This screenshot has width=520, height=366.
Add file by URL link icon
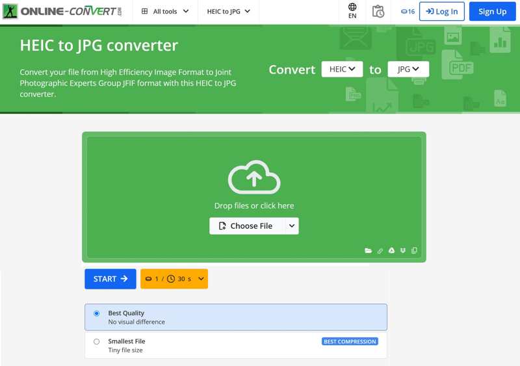tap(380, 251)
